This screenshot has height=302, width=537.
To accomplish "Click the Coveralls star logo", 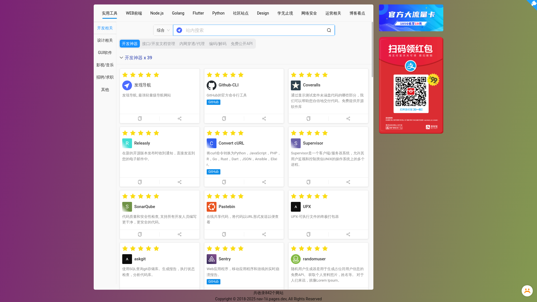I will 296,85.
